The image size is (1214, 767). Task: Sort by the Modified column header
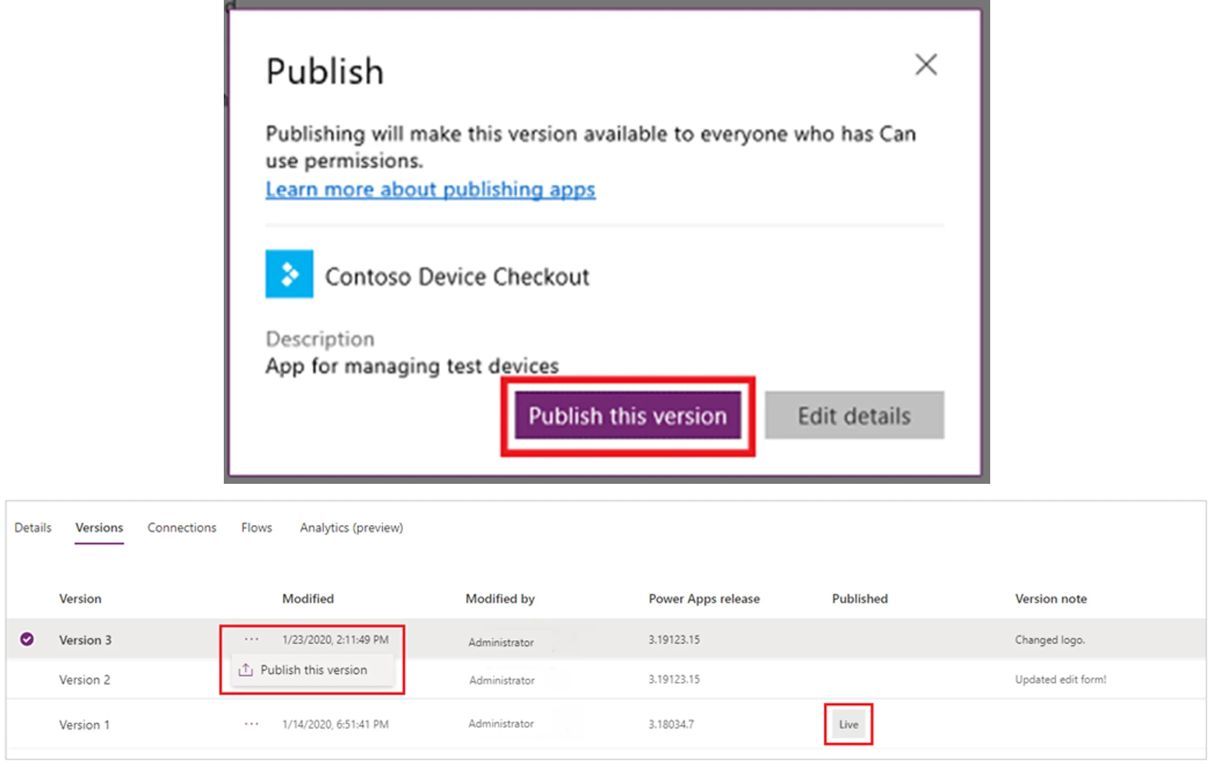tap(308, 599)
